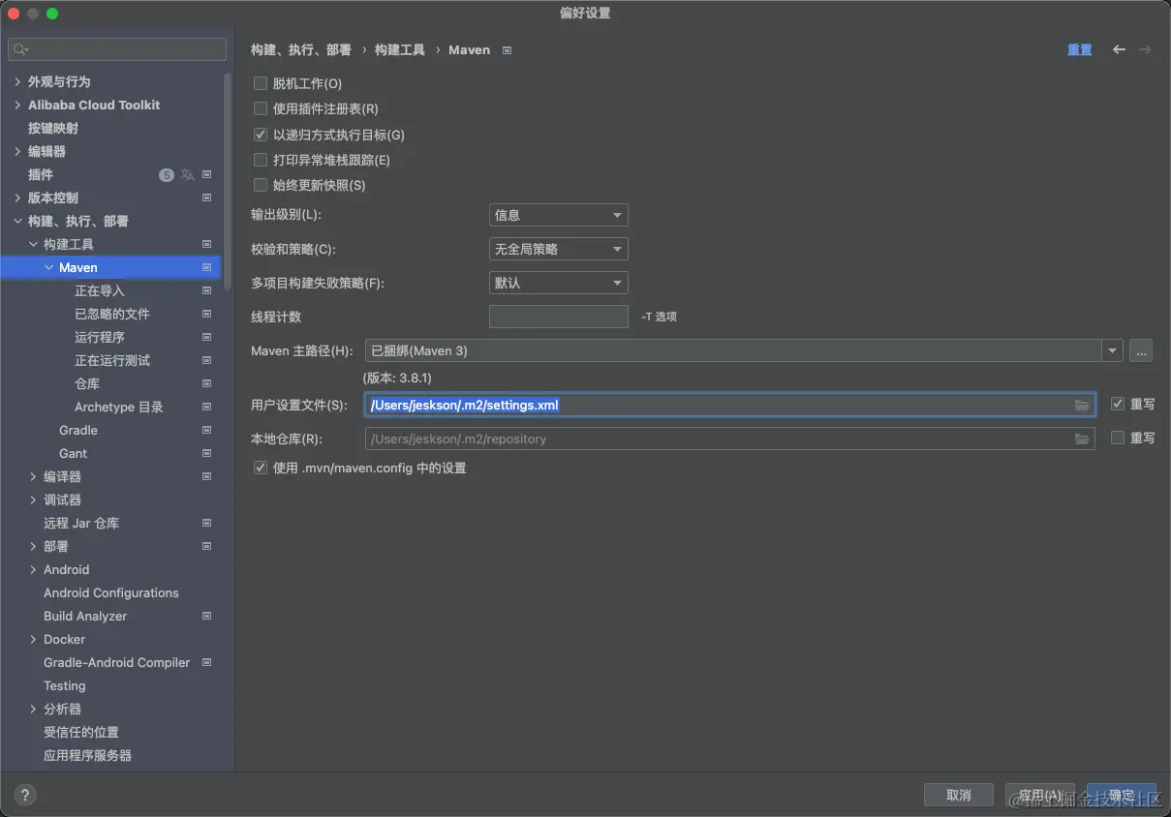Click the project icon on the 版本控制 row
Image resolution: width=1171 pixels, height=817 pixels.
tap(206, 198)
